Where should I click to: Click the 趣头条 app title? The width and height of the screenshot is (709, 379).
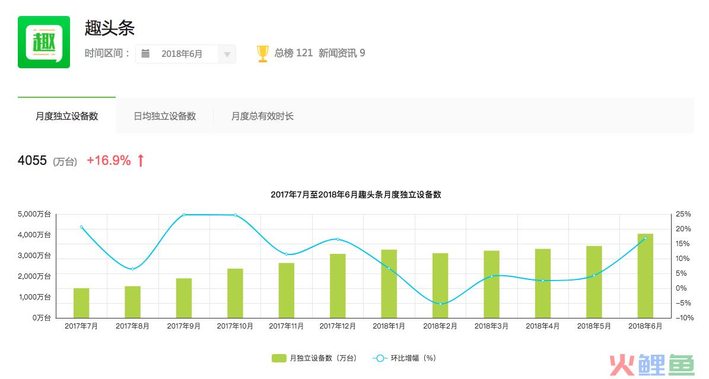(110, 28)
